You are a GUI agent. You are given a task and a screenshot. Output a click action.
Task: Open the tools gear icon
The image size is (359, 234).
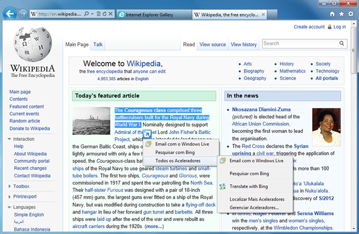click(x=351, y=14)
